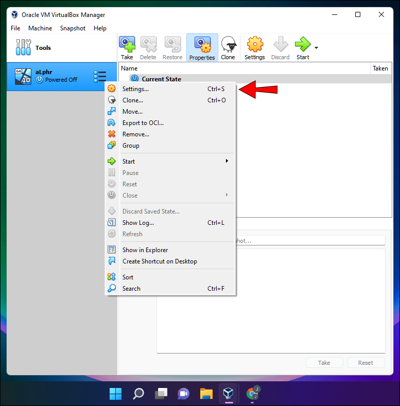The image size is (400, 406).
Task: Open taskbar Search
Action: [138, 394]
